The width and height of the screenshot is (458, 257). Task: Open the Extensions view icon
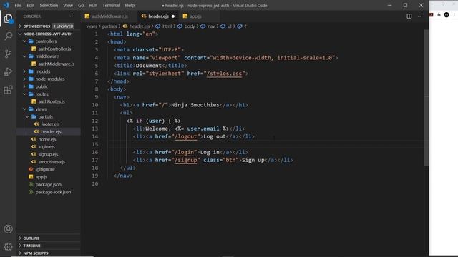[8, 90]
